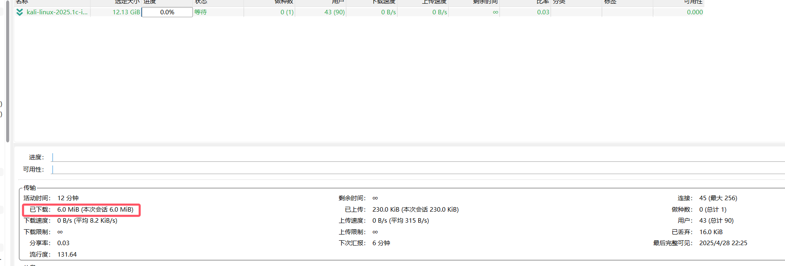Click the seeds cell showing 0 (1)

[x=287, y=12]
